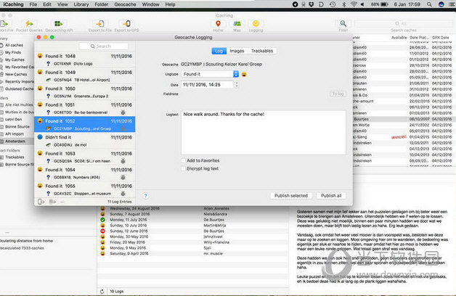Enable the Encrypt log text checkbox
Image resolution: width=456 pixels, height=296 pixels.
[x=183, y=168]
